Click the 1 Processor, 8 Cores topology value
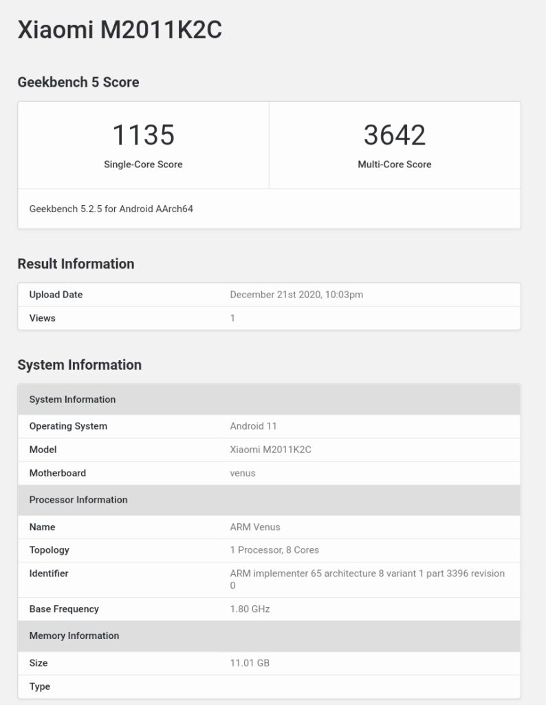The image size is (546, 705). click(x=274, y=550)
